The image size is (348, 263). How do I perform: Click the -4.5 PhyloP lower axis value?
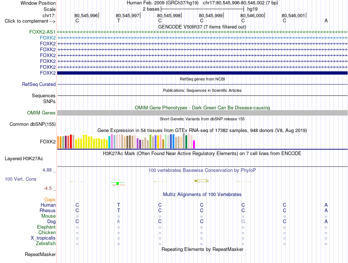(x=48, y=188)
